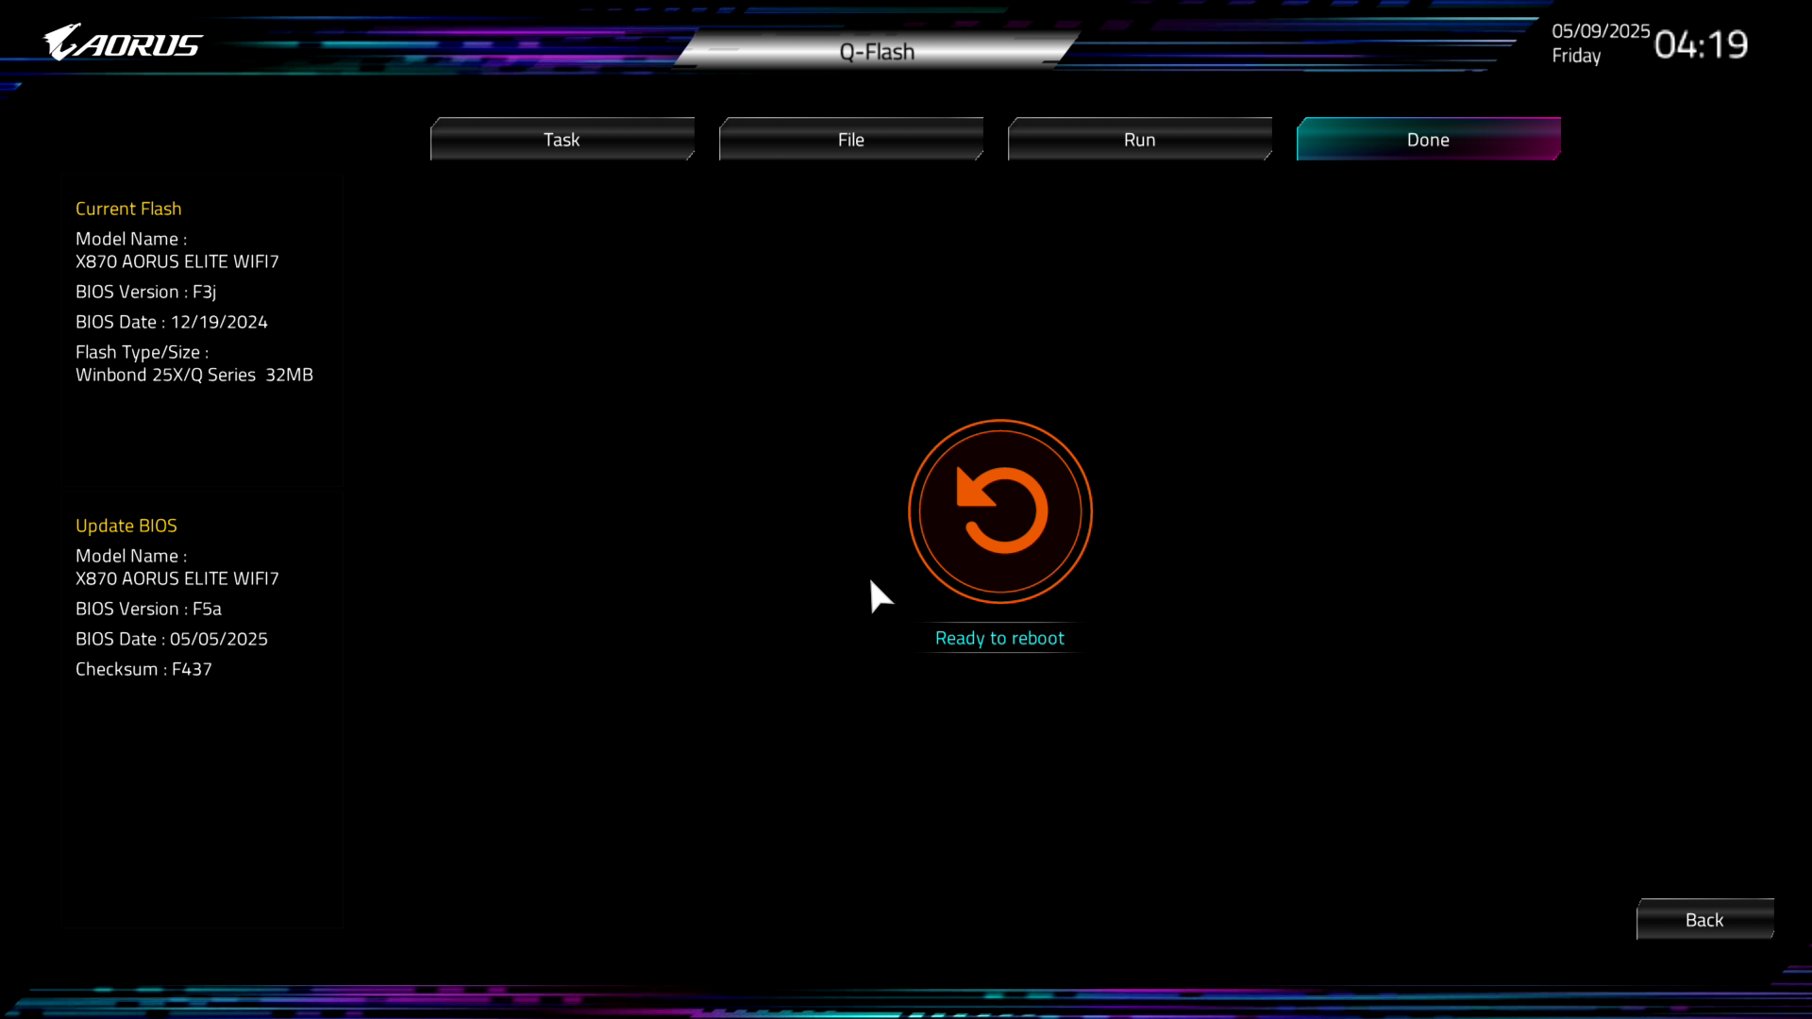Click Checksum : F437 text
The width and height of the screenshot is (1812, 1019).
[x=144, y=669]
